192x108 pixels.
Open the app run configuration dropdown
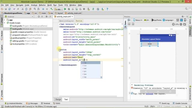pyautogui.click(x=59, y=9)
